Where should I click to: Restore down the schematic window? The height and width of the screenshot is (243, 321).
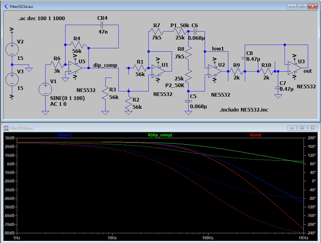(302, 6)
